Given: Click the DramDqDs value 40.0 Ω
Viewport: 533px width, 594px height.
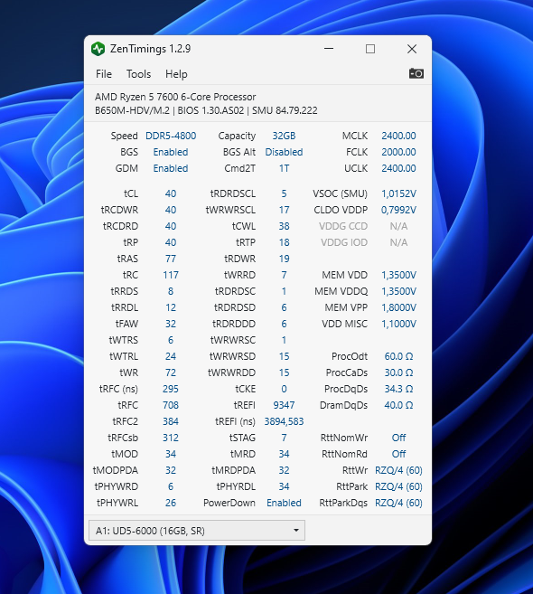Looking at the screenshot, I should click(x=398, y=405).
